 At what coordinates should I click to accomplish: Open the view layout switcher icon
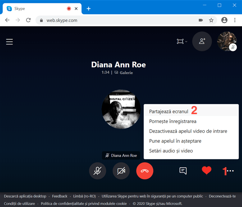[x=182, y=41]
